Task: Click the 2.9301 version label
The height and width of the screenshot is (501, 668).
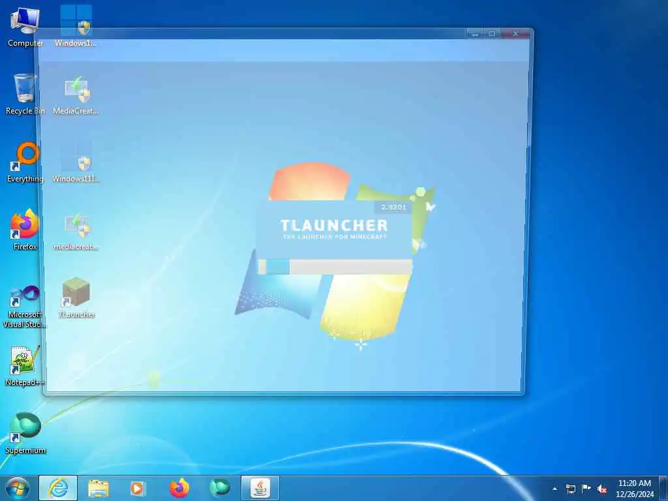Action: [x=393, y=207]
